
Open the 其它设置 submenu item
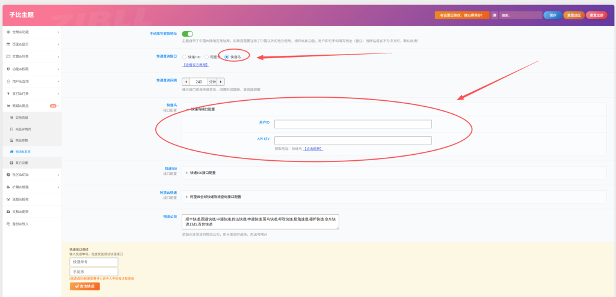pos(32,163)
